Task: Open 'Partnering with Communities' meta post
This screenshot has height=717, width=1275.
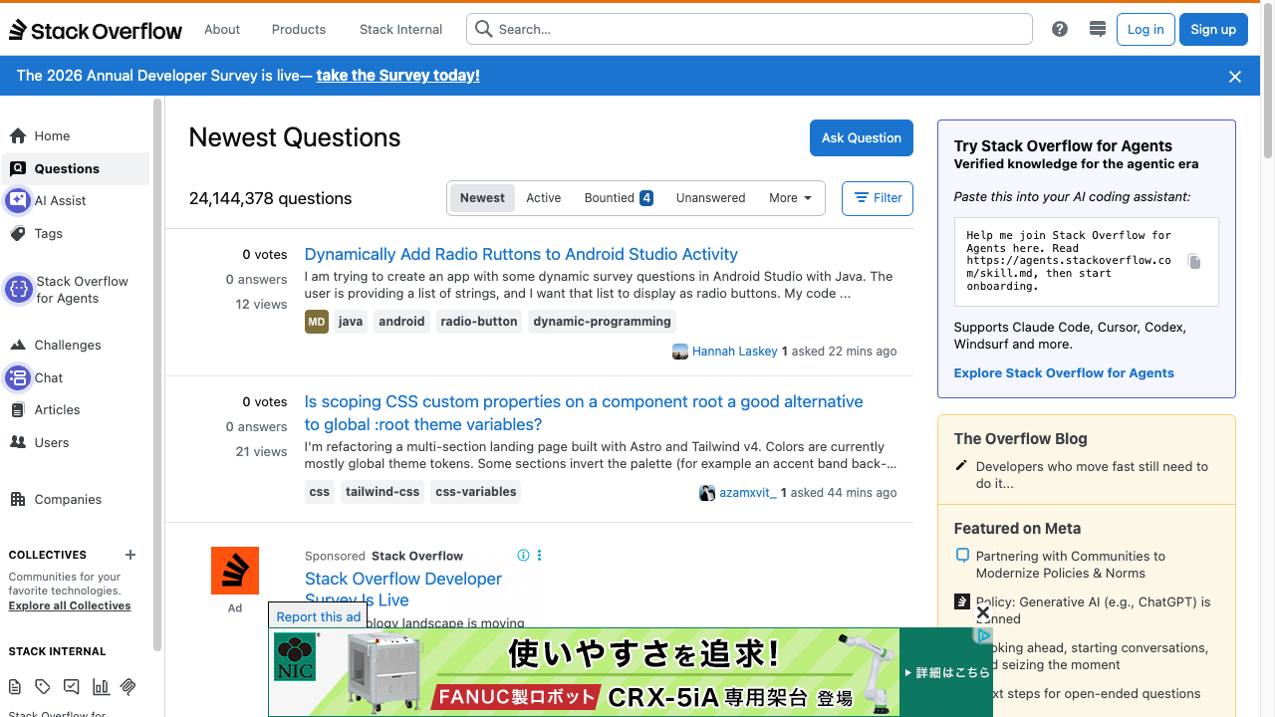Action: [1071, 565]
